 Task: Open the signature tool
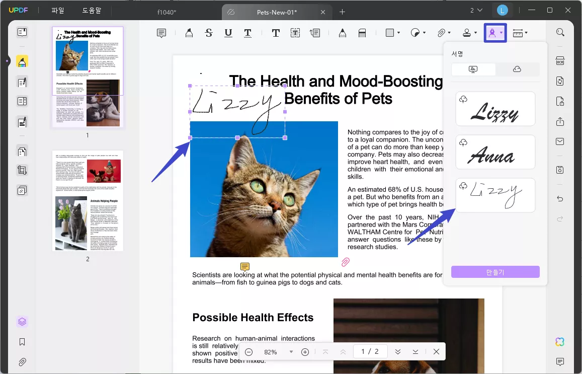492,33
